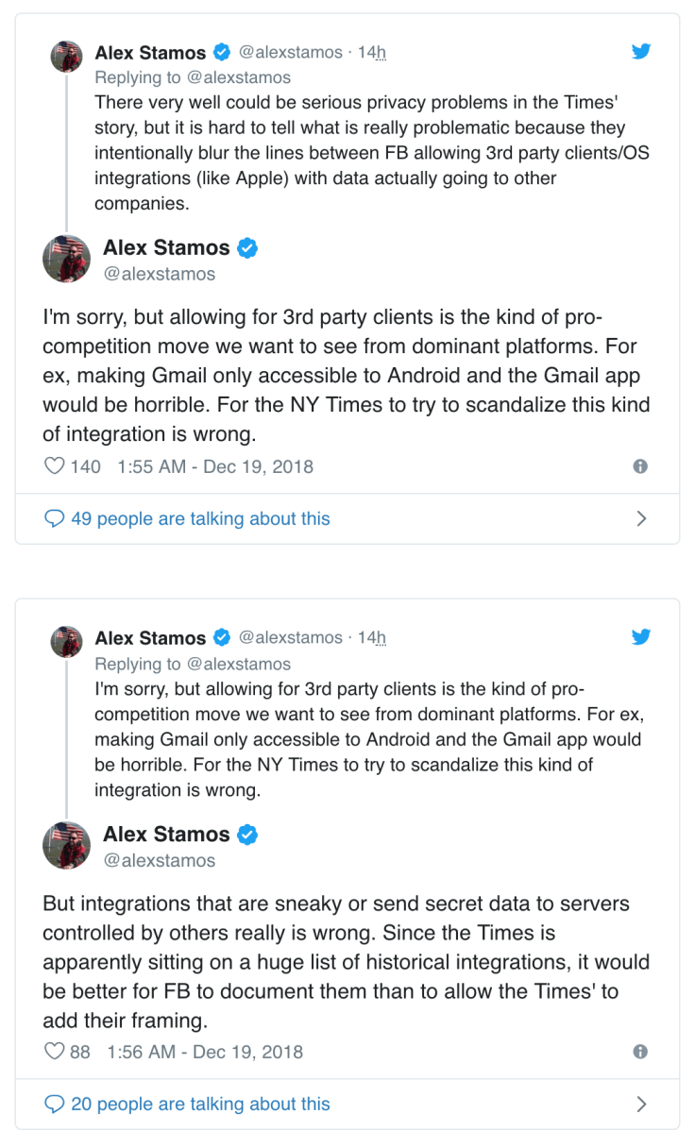This screenshot has height=1148, width=695.
Task: Click the Alex Stamos display name on the bottom tweet
Action: tap(166, 835)
